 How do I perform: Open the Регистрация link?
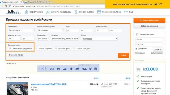tap(140, 53)
